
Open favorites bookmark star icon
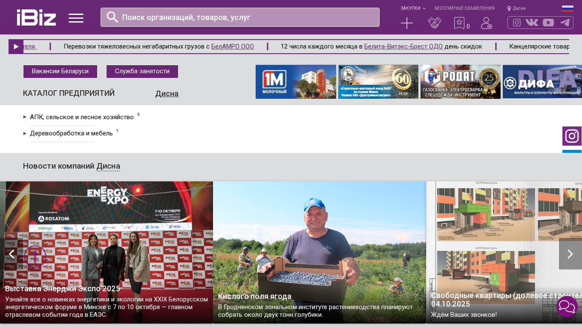coord(459,23)
